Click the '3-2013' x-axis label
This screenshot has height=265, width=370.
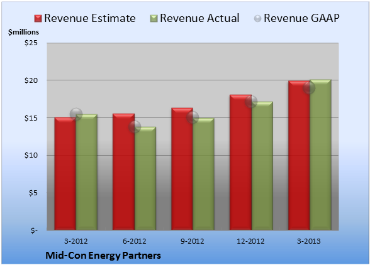[309, 241]
